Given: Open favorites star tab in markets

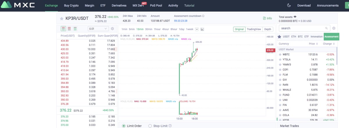Looking at the screenshot, I should click(x=279, y=37).
